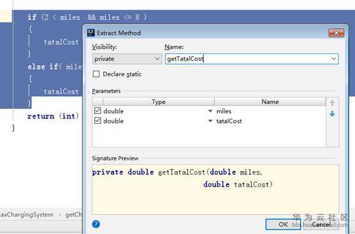The width and height of the screenshot is (355, 234).
Task: Open type dropdown for miles row
Action: [210, 111]
